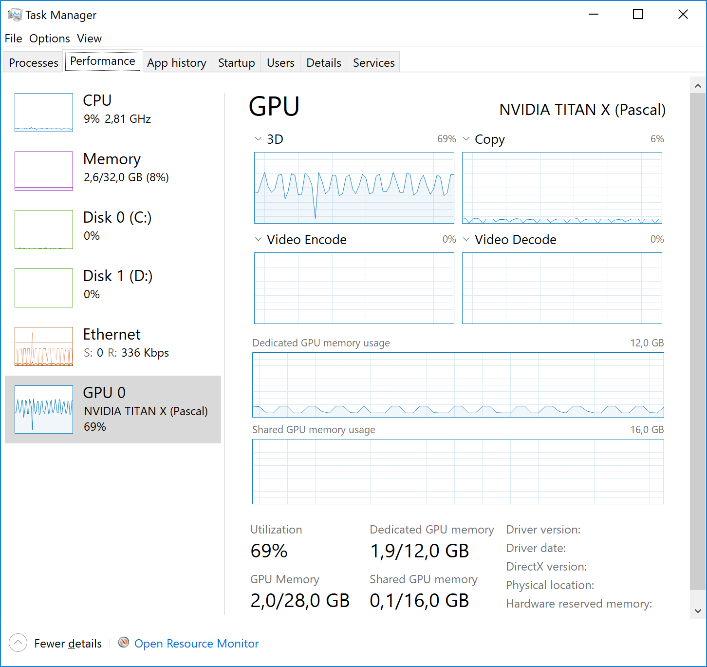The height and width of the screenshot is (667, 707).
Task: Click the Fewer details button label
Action: [68, 644]
